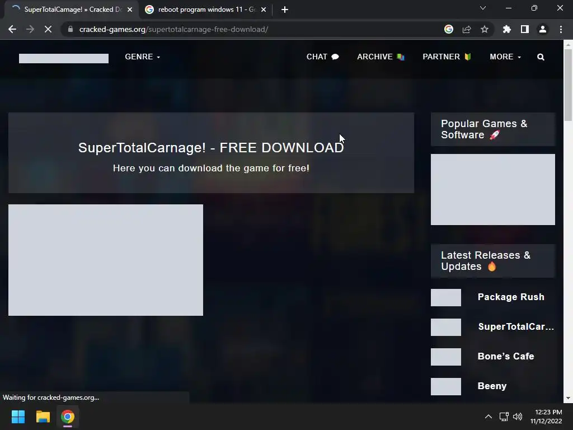Open Chrome's three-dot menu

[x=561, y=29]
